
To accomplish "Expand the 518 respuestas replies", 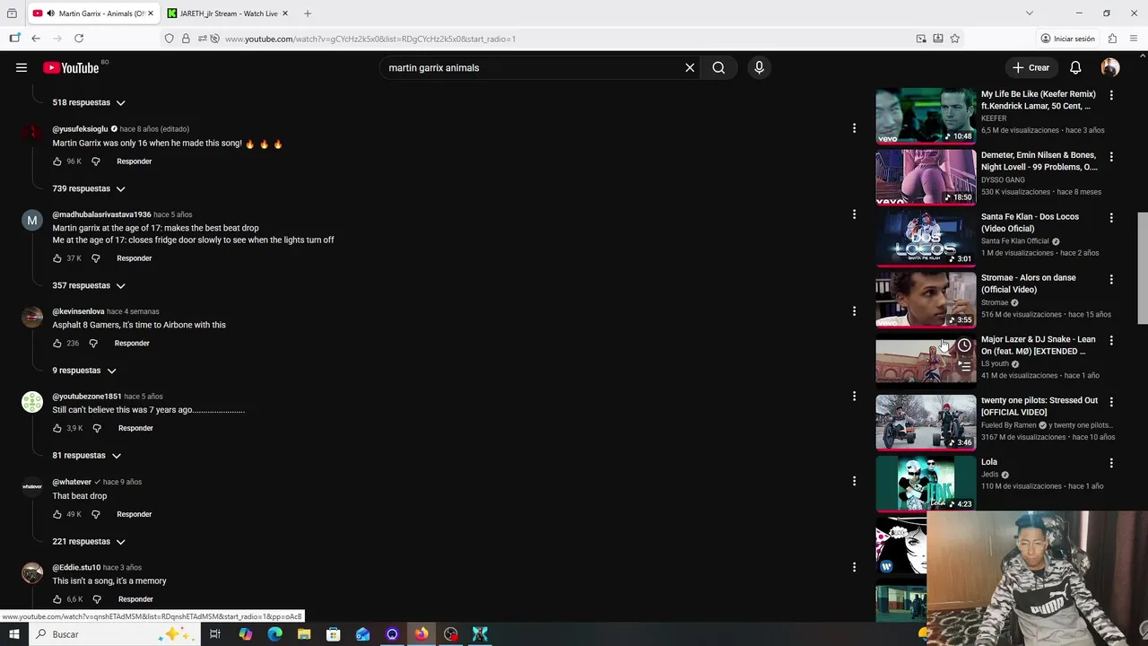I will (88, 102).
